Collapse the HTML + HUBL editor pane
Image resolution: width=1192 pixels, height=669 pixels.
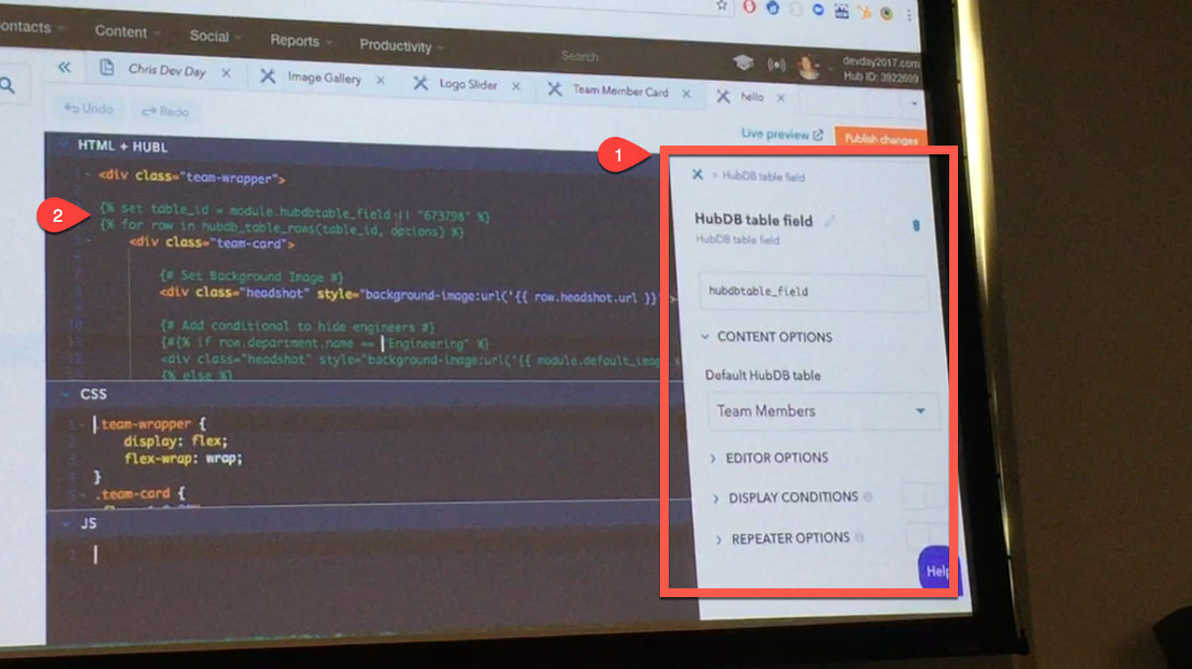(x=64, y=146)
